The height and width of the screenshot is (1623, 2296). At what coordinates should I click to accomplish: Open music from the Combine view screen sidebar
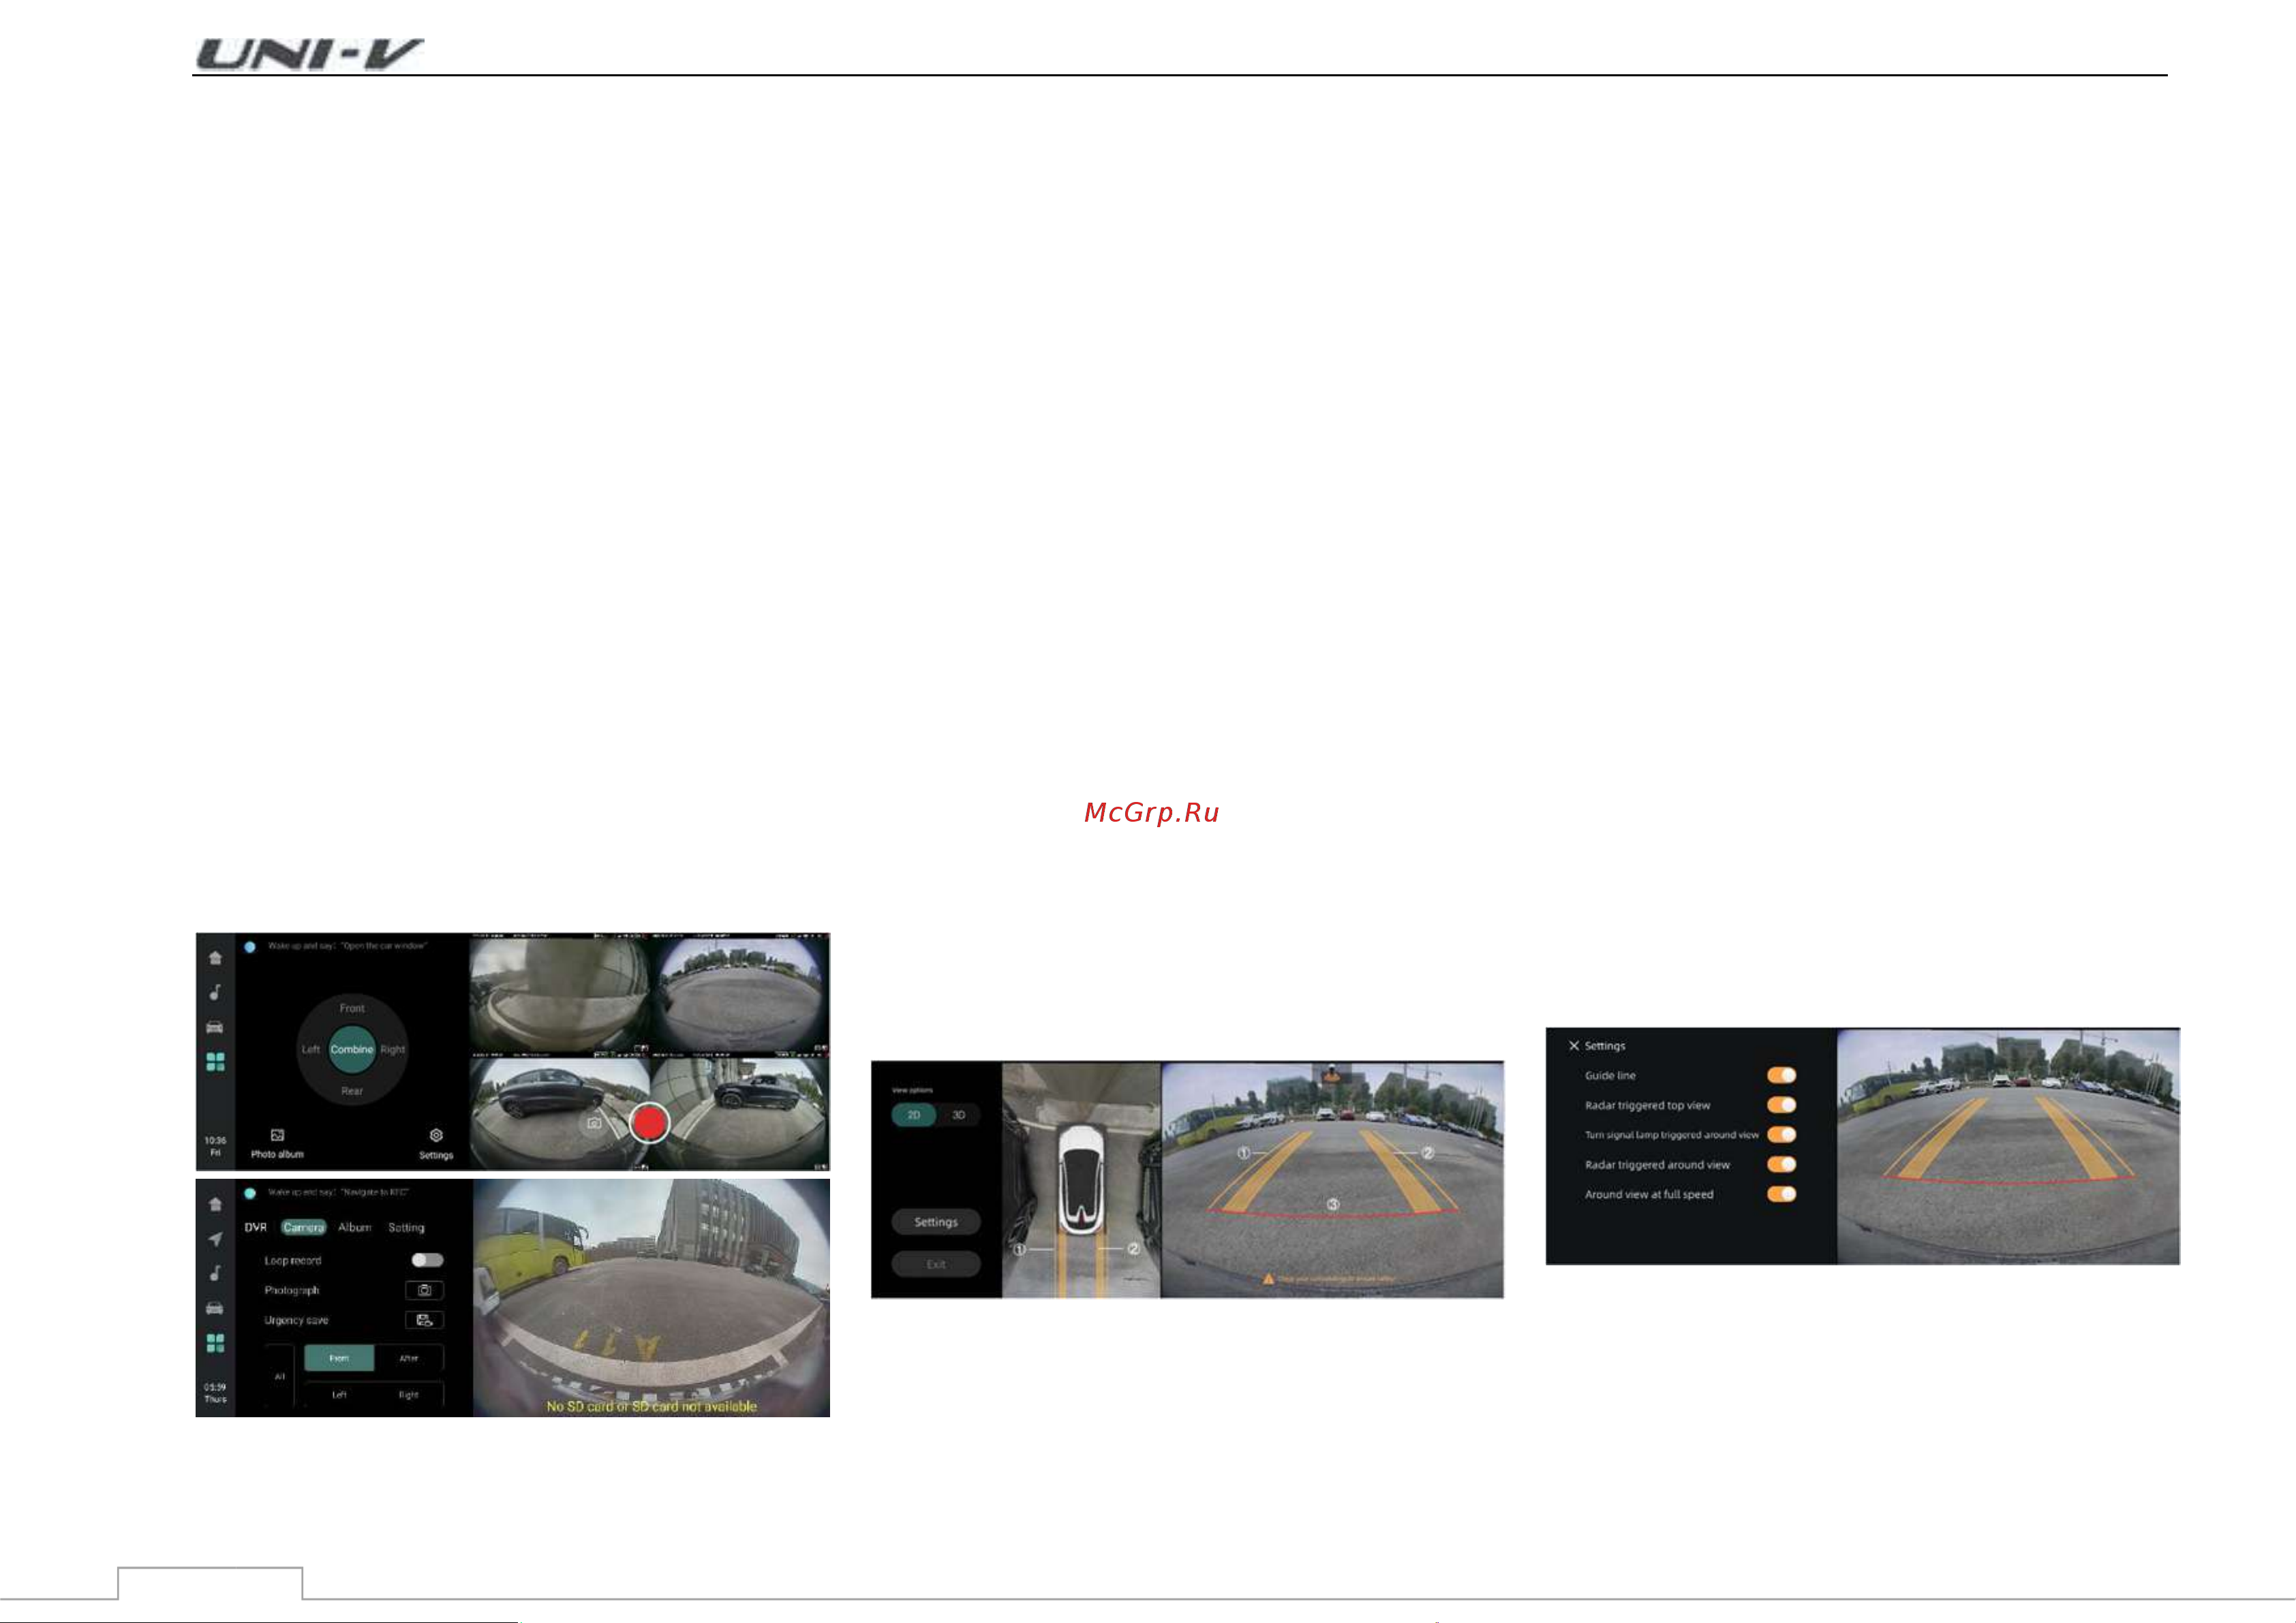point(215,992)
